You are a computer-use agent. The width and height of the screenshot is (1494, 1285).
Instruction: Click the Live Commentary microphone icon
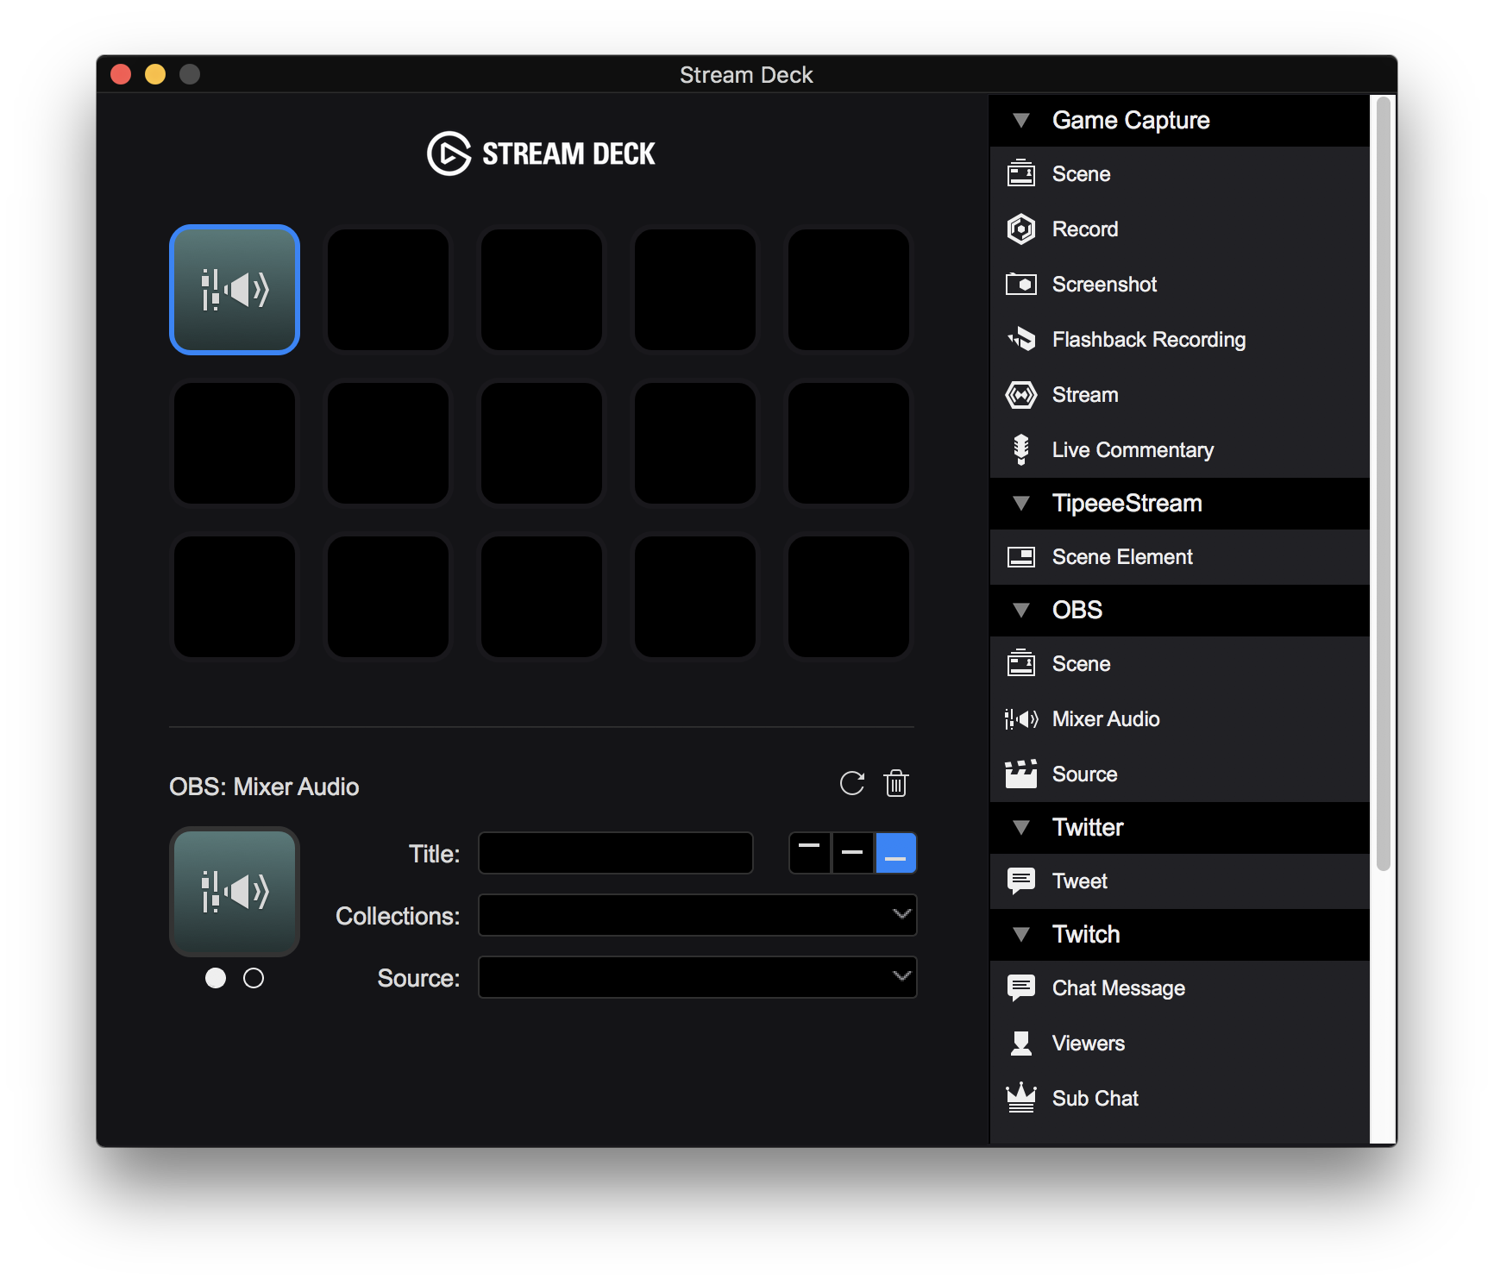pos(1021,449)
